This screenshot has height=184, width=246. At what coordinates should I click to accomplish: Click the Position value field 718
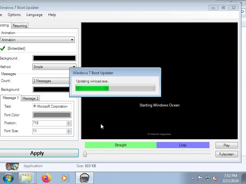click(x=50, y=123)
